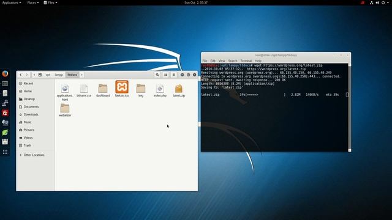Open the power menu in top bar

pyautogui.click(x=385, y=2)
